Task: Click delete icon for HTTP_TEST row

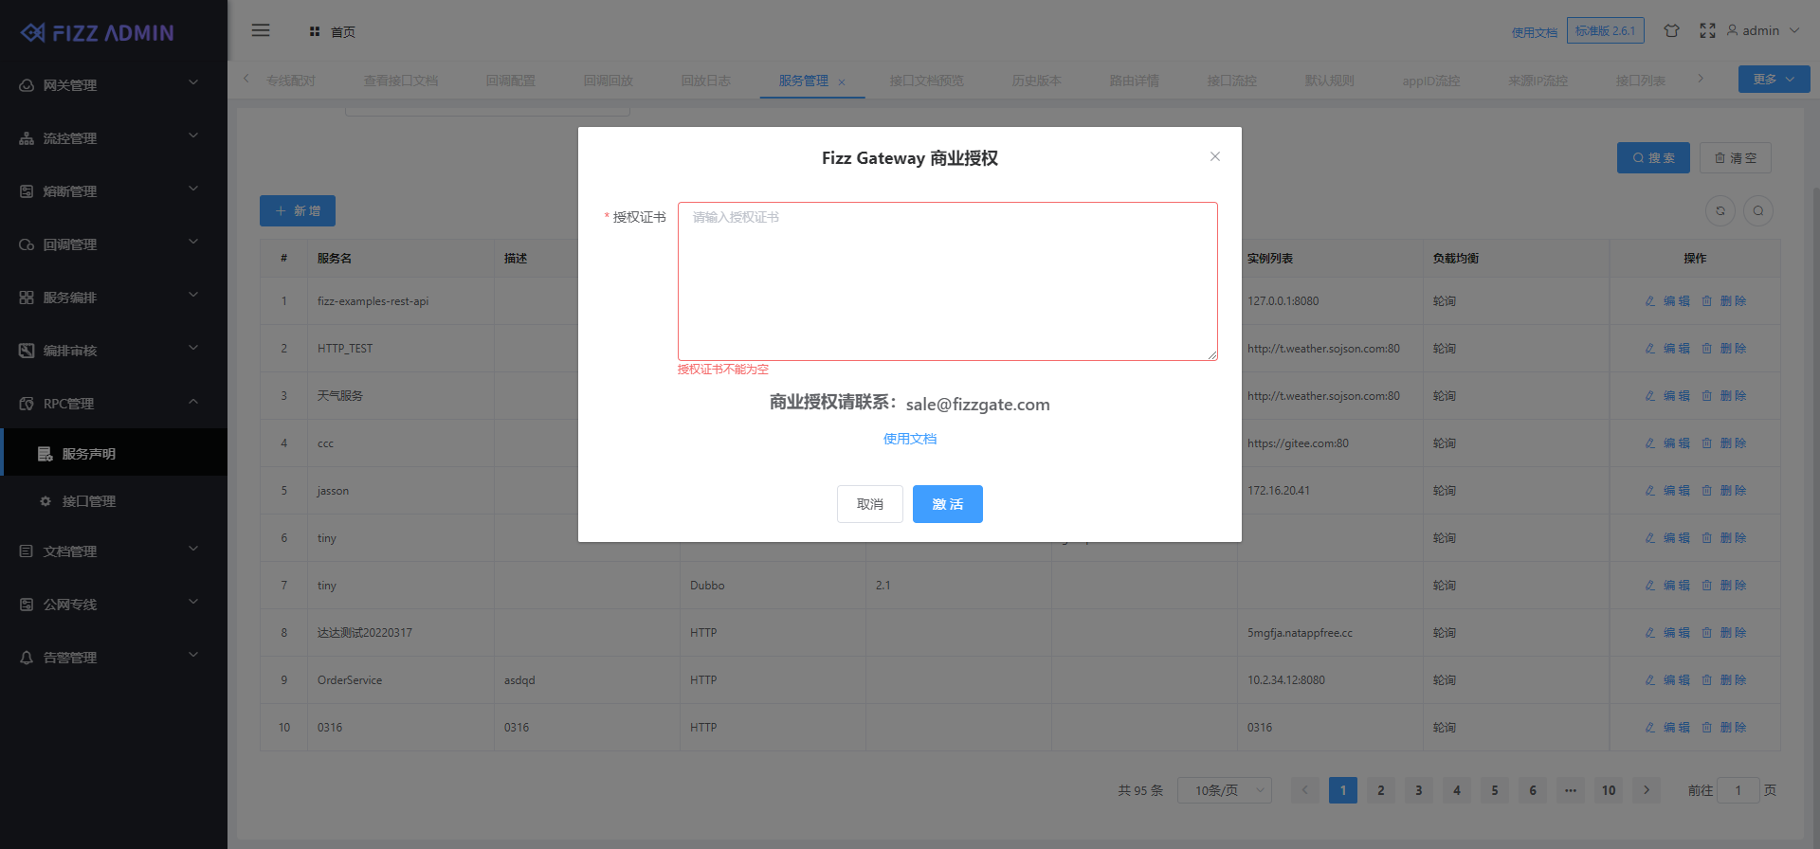Action: pyautogui.click(x=1707, y=349)
